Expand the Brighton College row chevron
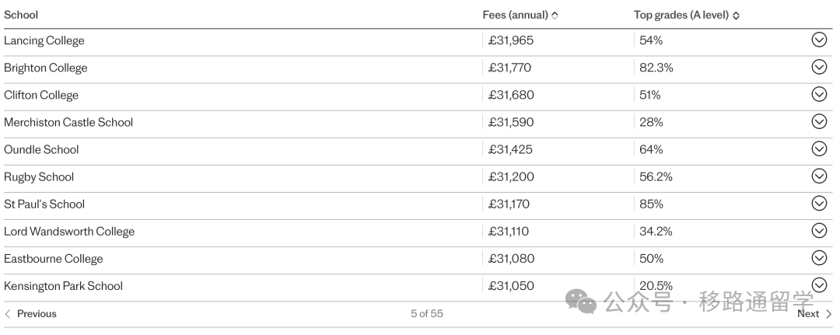Image resolution: width=840 pixels, height=335 pixels. coord(819,67)
